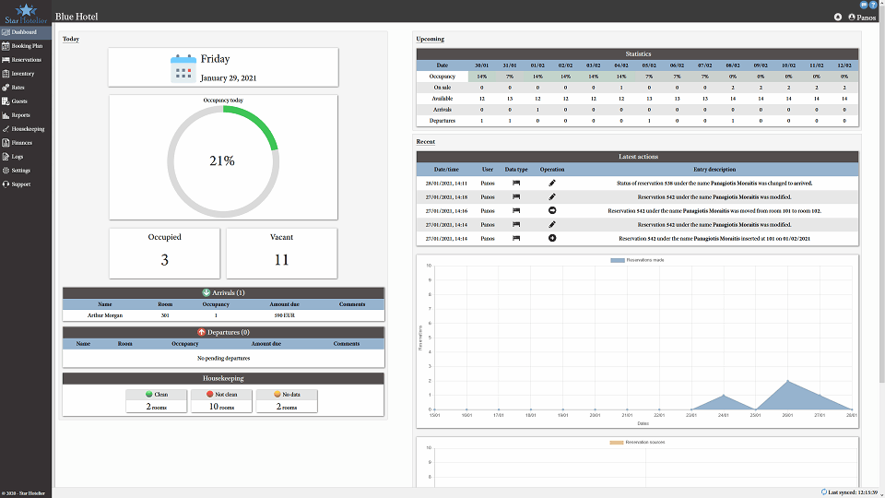Screen dimensions: 885x498
Task: Click the 'Not clean' 10 rooms button
Action: (221, 400)
